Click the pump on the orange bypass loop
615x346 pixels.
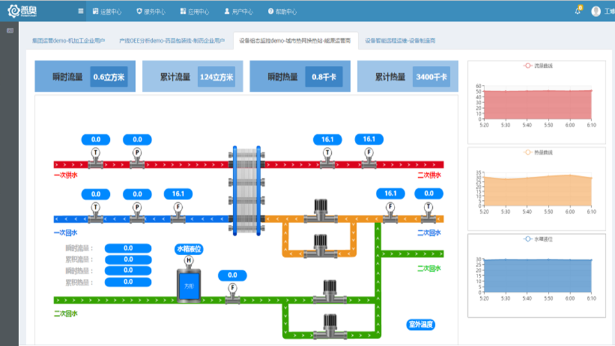point(320,246)
